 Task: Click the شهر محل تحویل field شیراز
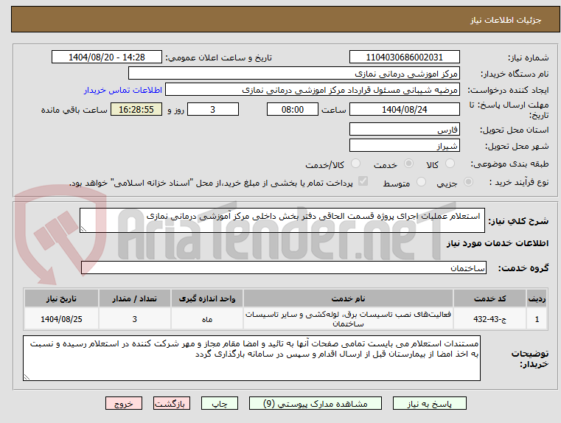point(404,145)
